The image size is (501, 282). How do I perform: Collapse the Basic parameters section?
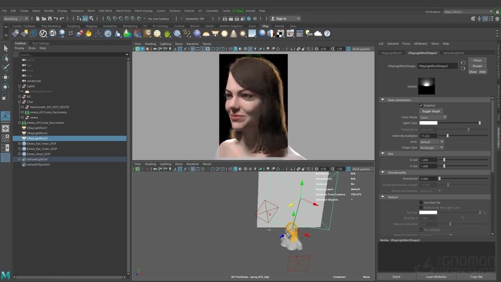click(x=383, y=100)
